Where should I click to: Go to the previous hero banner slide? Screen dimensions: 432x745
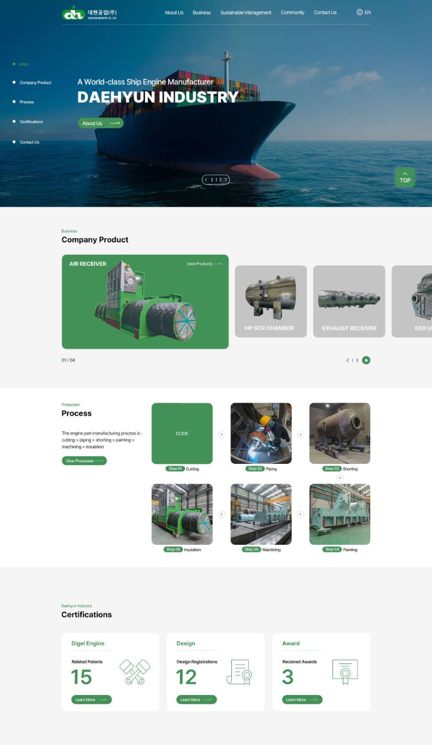coord(206,180)
